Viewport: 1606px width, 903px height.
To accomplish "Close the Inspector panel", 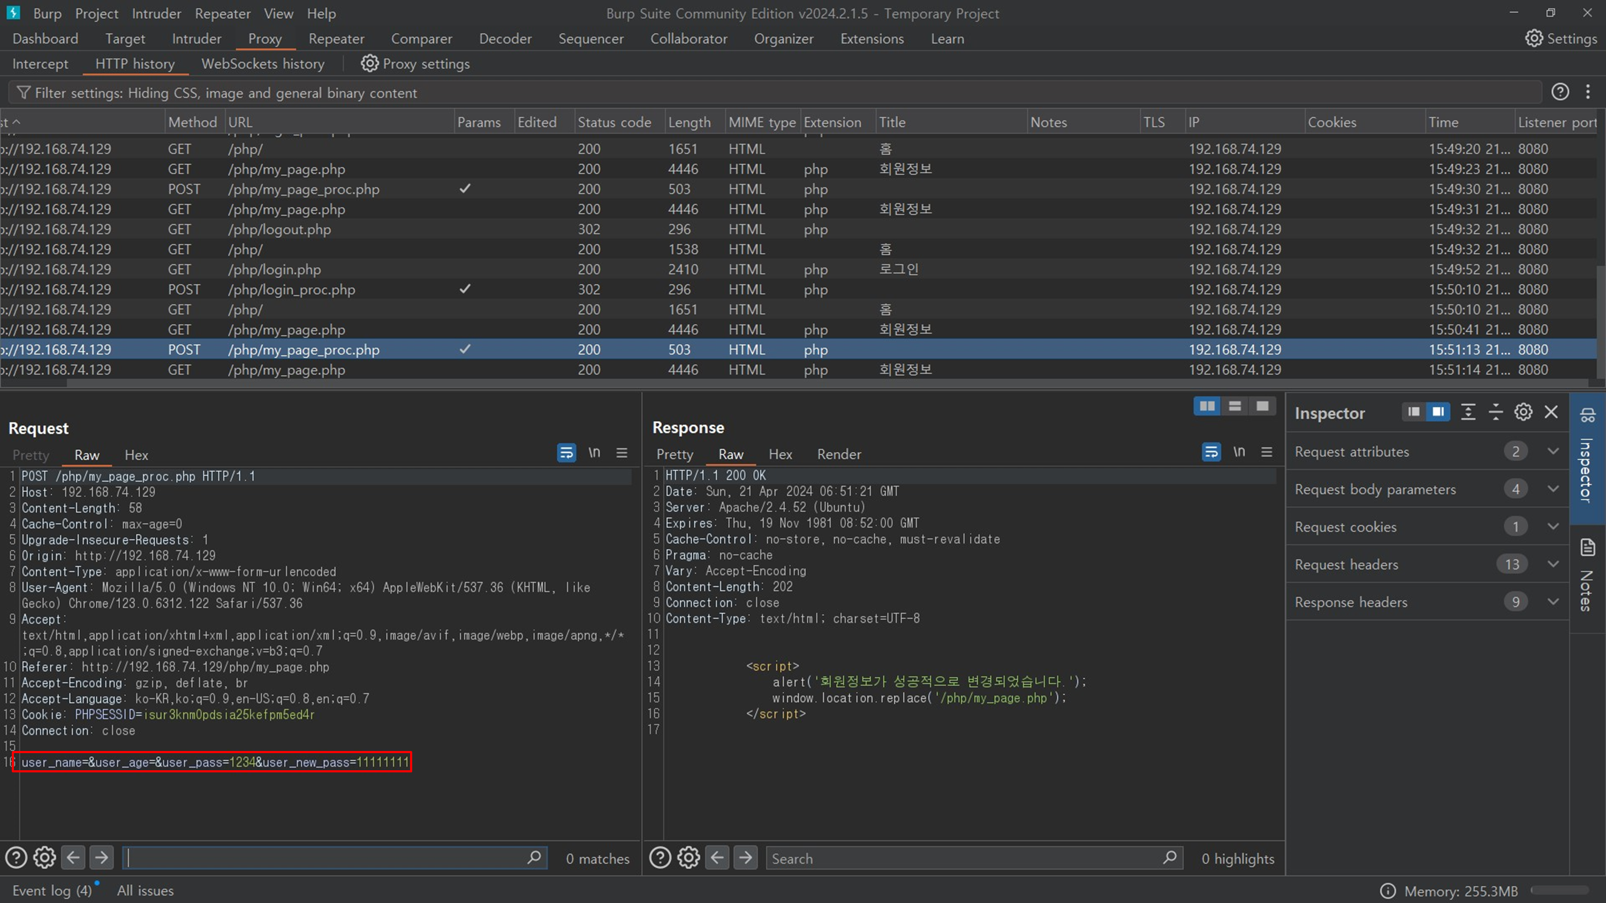I will tap(1551, 412).
